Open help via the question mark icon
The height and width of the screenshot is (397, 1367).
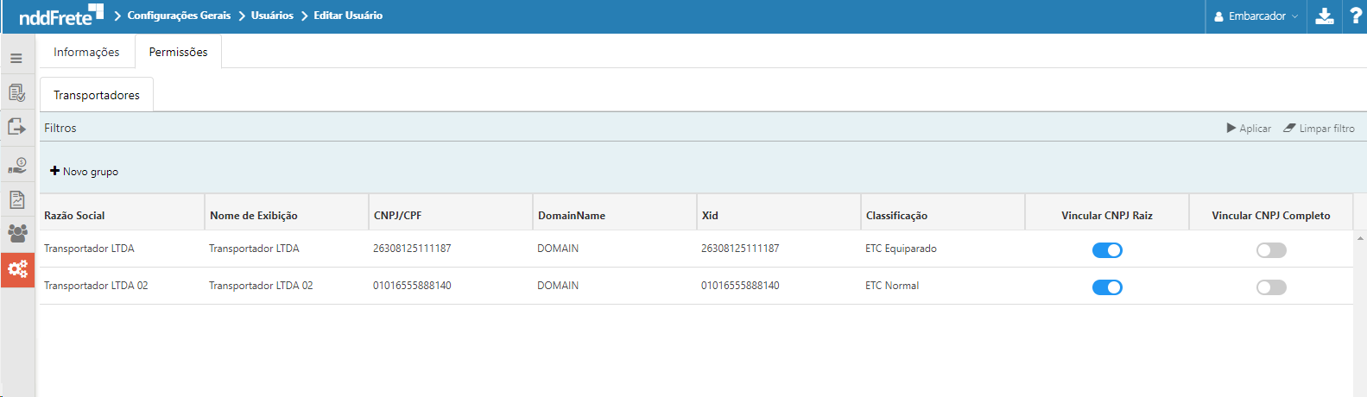(1355, 16)
